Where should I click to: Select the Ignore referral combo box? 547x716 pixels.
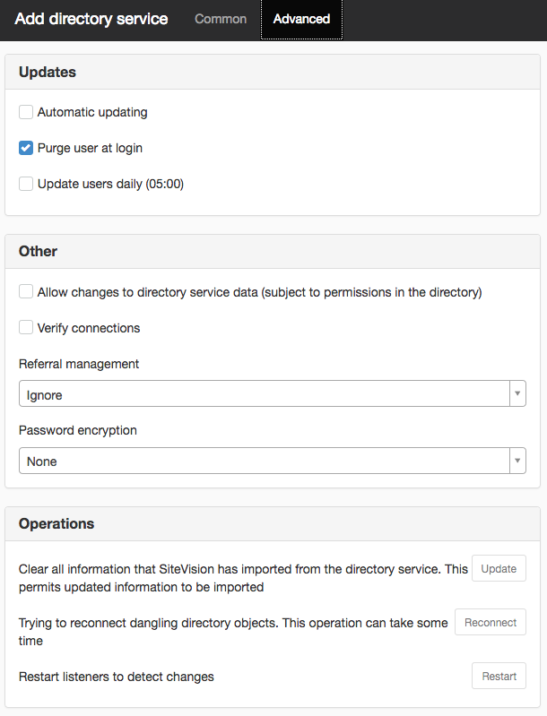pyautogui.click(x=273, y=393)
